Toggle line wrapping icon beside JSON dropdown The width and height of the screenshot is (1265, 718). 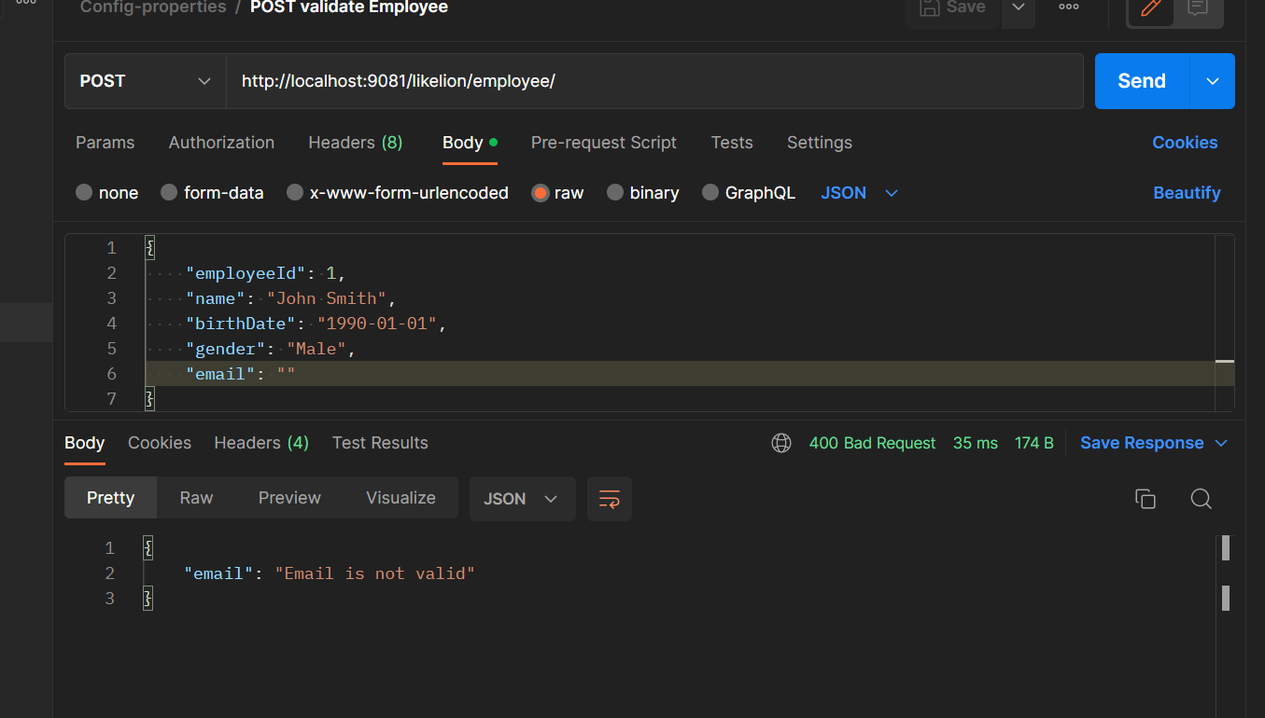pyautogui.click(x=609, y=499)
